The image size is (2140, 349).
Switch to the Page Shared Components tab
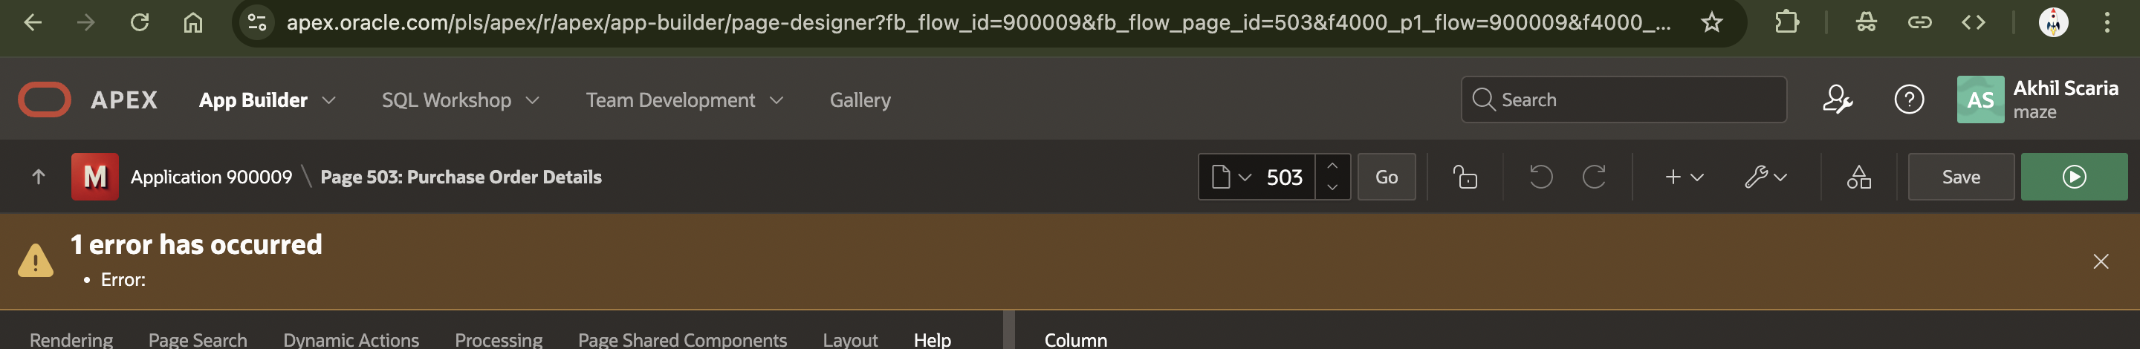682,339
